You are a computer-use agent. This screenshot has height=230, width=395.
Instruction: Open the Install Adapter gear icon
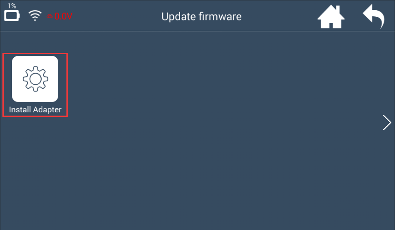(x=35, y=79)
